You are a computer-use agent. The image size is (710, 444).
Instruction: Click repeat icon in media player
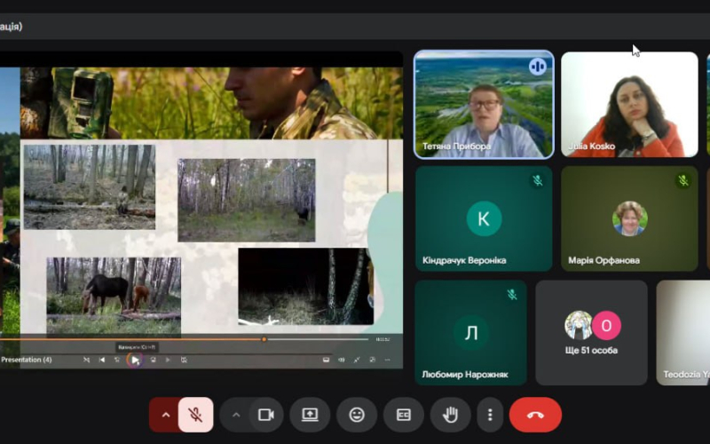click(184, 360)
